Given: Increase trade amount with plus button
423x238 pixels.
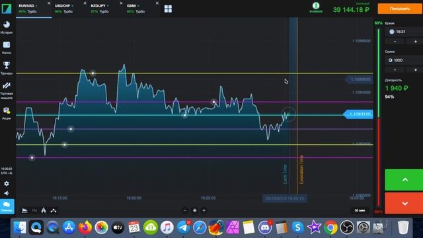Looking at the screenshot, I should tap(416, 70).
